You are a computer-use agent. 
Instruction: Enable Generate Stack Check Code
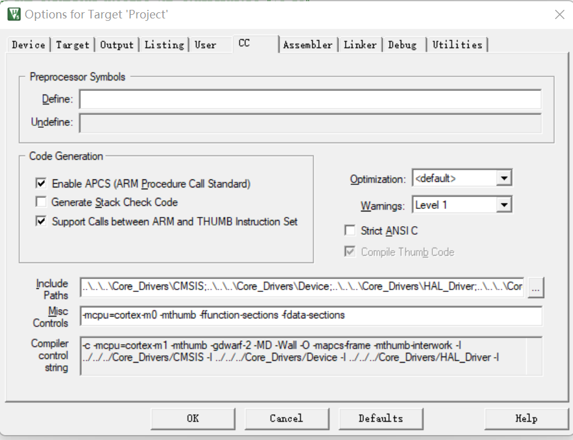tap(41, 202)
